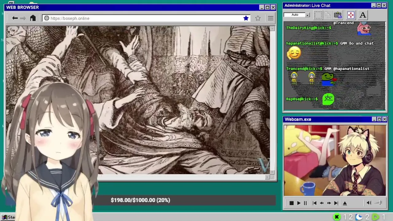This screenshot has height=221, width=393.
Task: Select the Mark selection tool in Live Chat
Action: click(x=318, y=15)
